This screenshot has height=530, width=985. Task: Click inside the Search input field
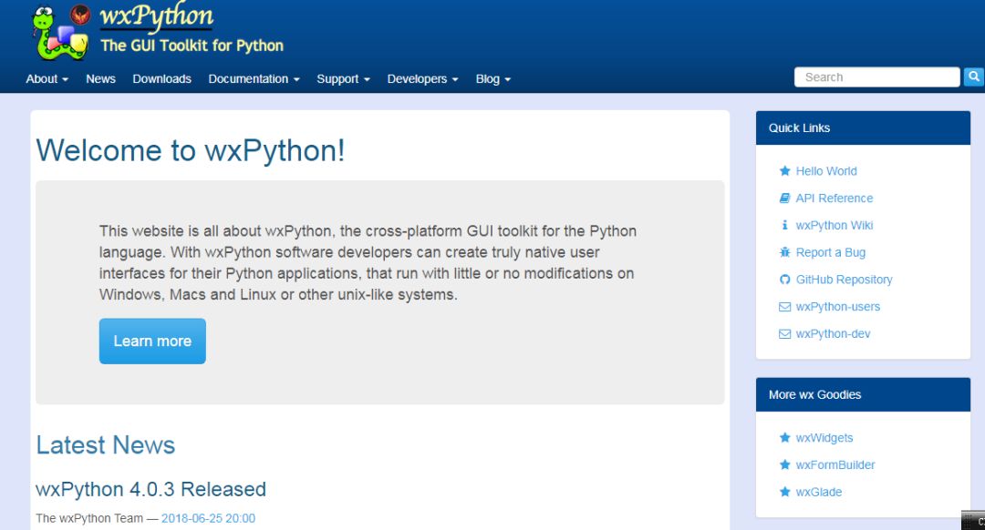[876, 77]
